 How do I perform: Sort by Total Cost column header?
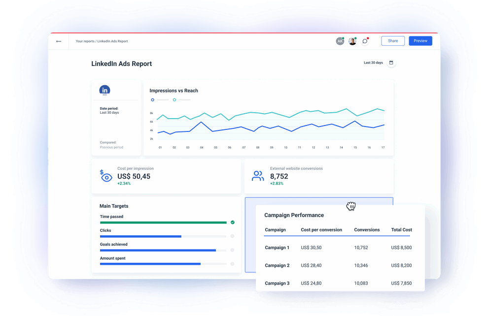pyautogui.click(x=401, y=230)
